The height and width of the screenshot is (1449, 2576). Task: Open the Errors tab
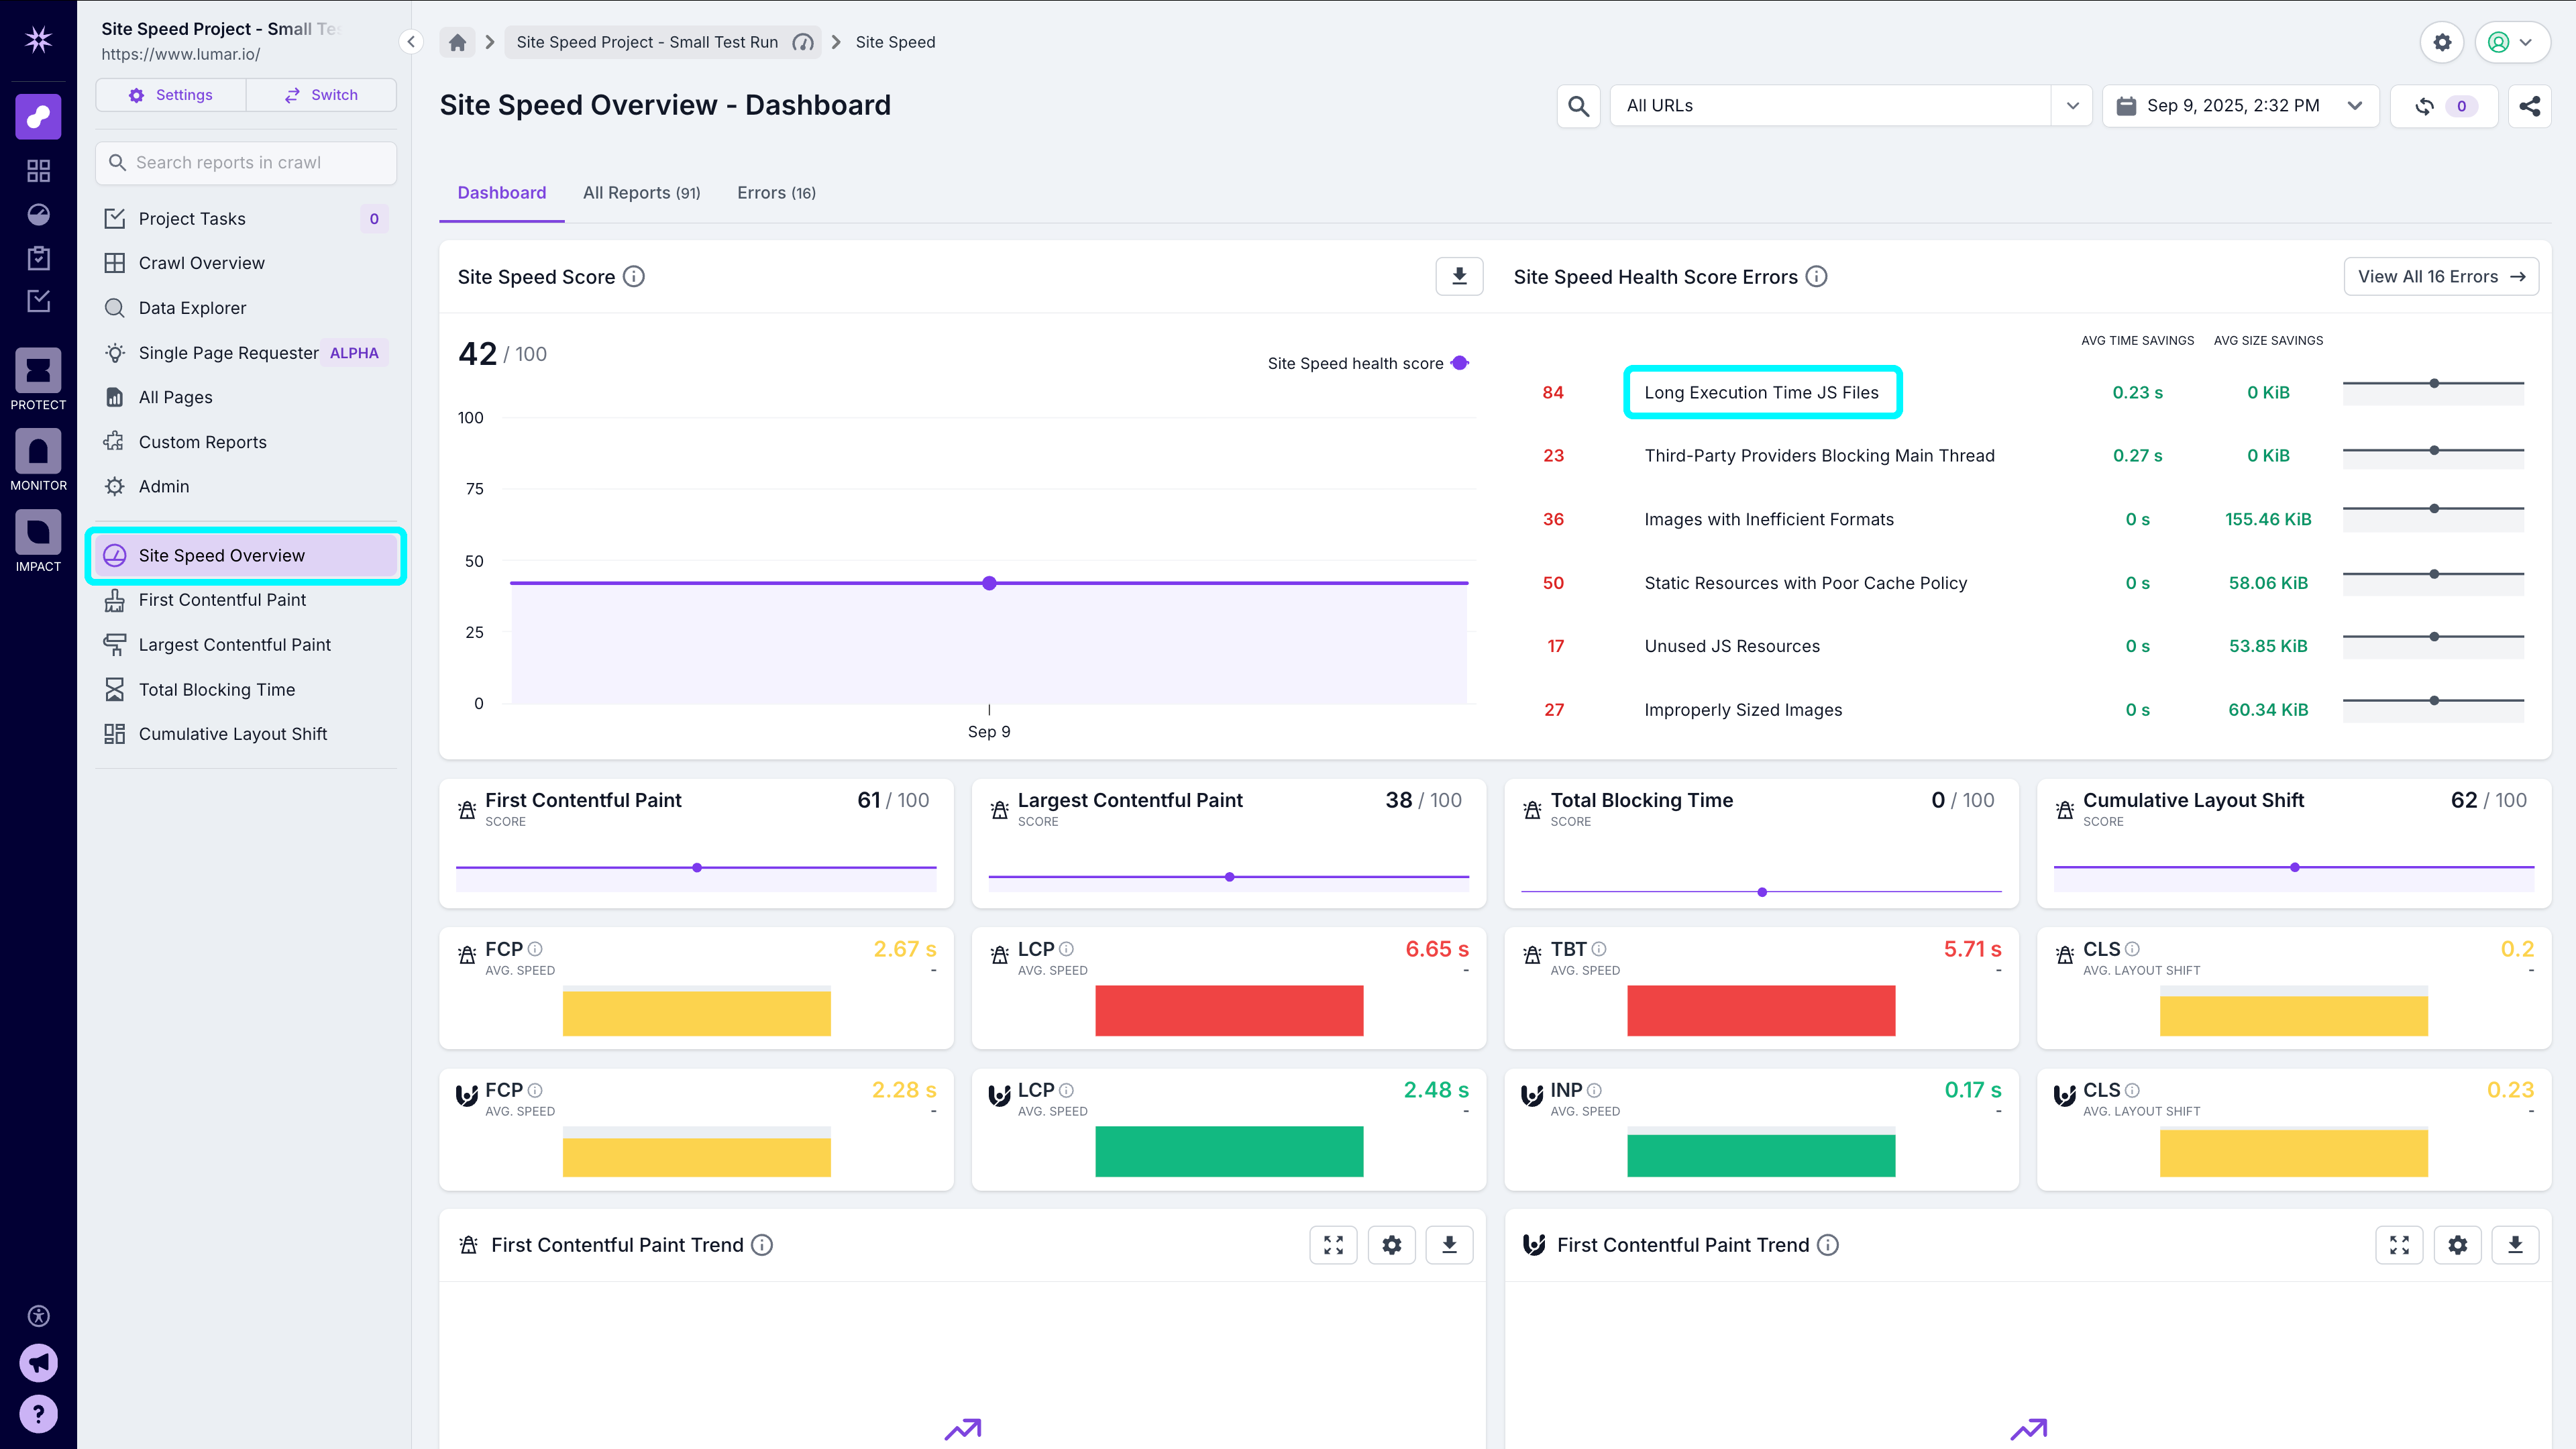(776, 192)
